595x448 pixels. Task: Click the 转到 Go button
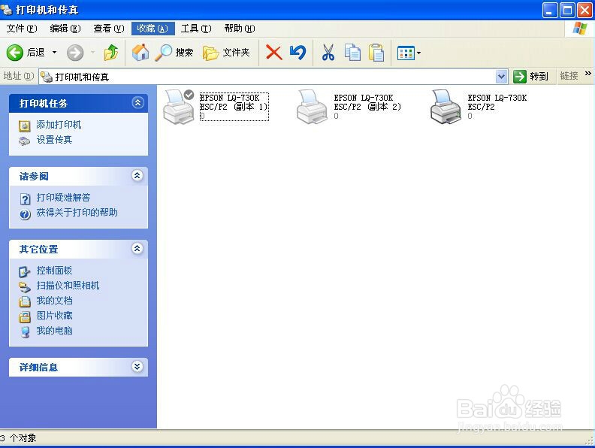pyautogui.click(x=530, y=77)
